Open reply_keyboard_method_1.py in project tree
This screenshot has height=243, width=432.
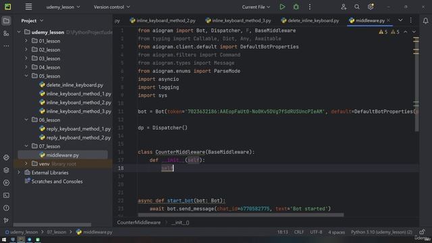[75, 129]
